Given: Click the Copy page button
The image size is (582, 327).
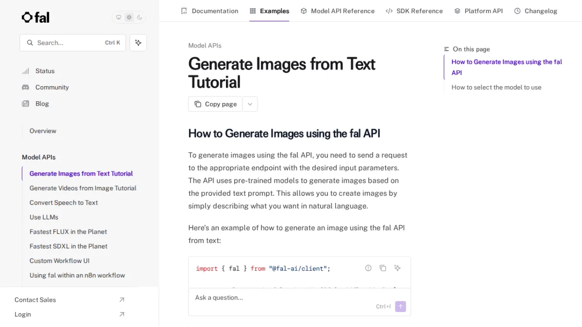Looking at the screenshot, I should click(x=215, y=104).
